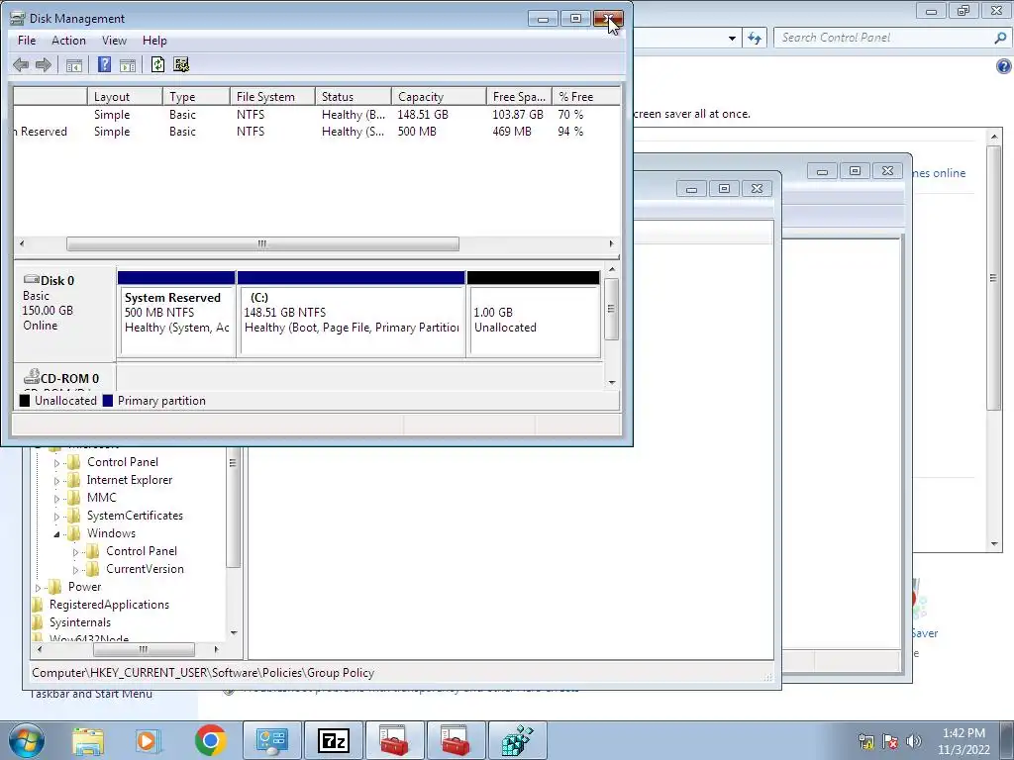The height and width of the screenshot is (760, 1014).
Task: Open the View menu
Action: pos(114,40)
